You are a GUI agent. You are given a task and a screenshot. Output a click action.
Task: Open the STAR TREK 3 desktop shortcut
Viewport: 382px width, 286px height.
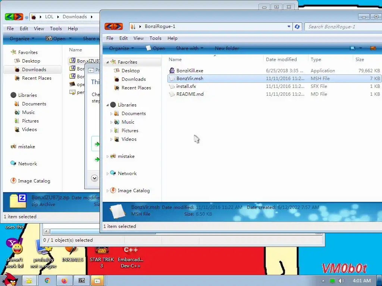102,257
